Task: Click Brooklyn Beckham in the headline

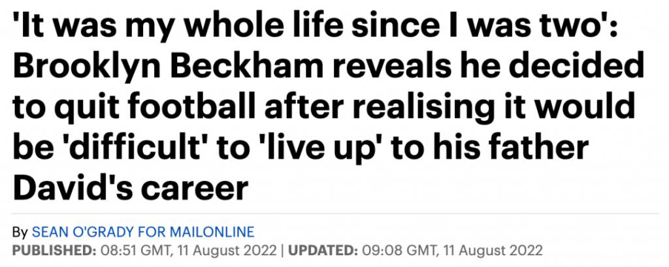Action: [137, 68]
